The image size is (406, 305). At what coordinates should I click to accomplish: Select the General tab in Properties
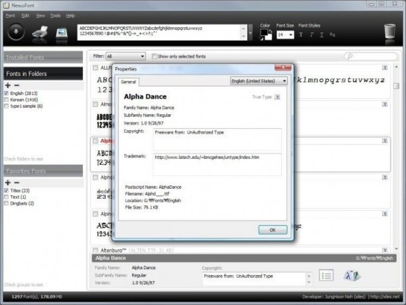pyautogui.click(x=128, y=82)
